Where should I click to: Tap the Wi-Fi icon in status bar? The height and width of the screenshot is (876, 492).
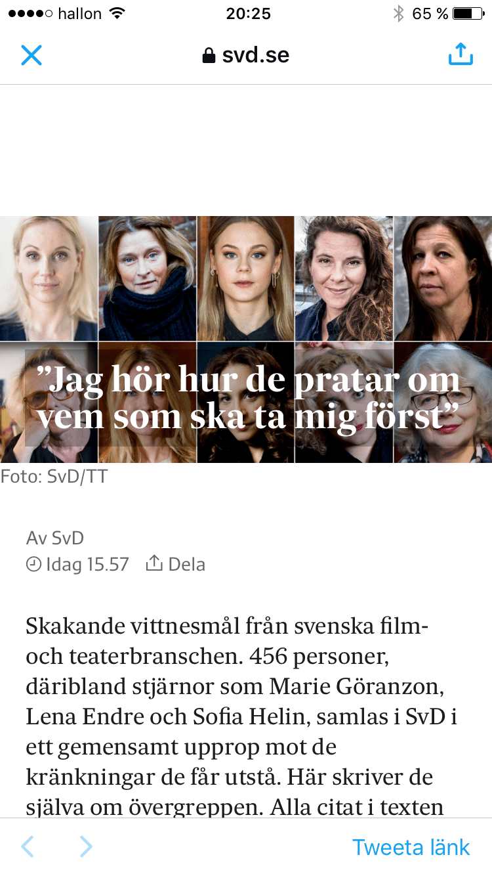click(x=117, y=13)
